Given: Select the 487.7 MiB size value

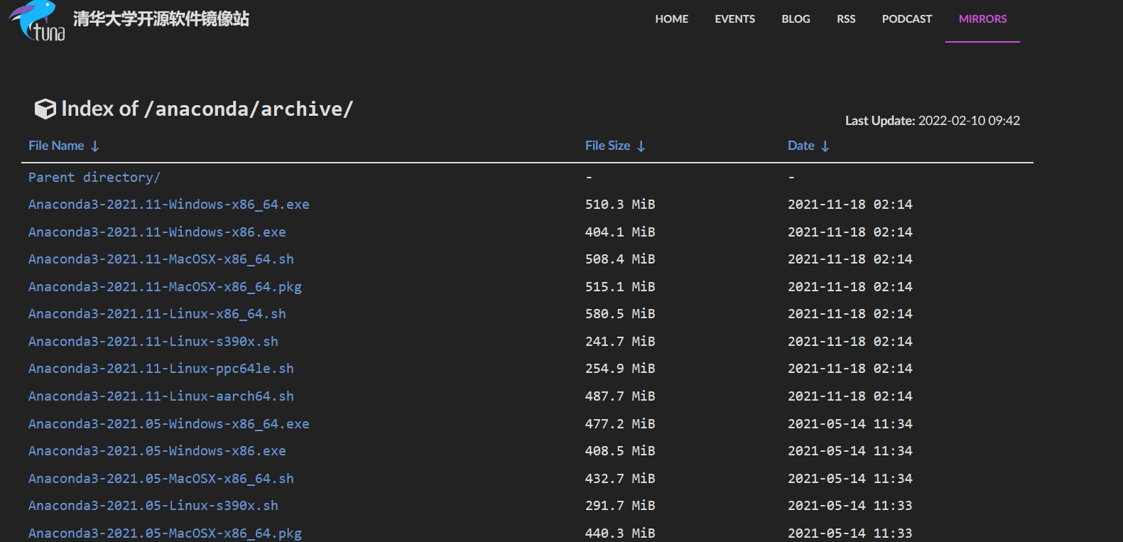Looking at the screenshot, I should [620, 396].
